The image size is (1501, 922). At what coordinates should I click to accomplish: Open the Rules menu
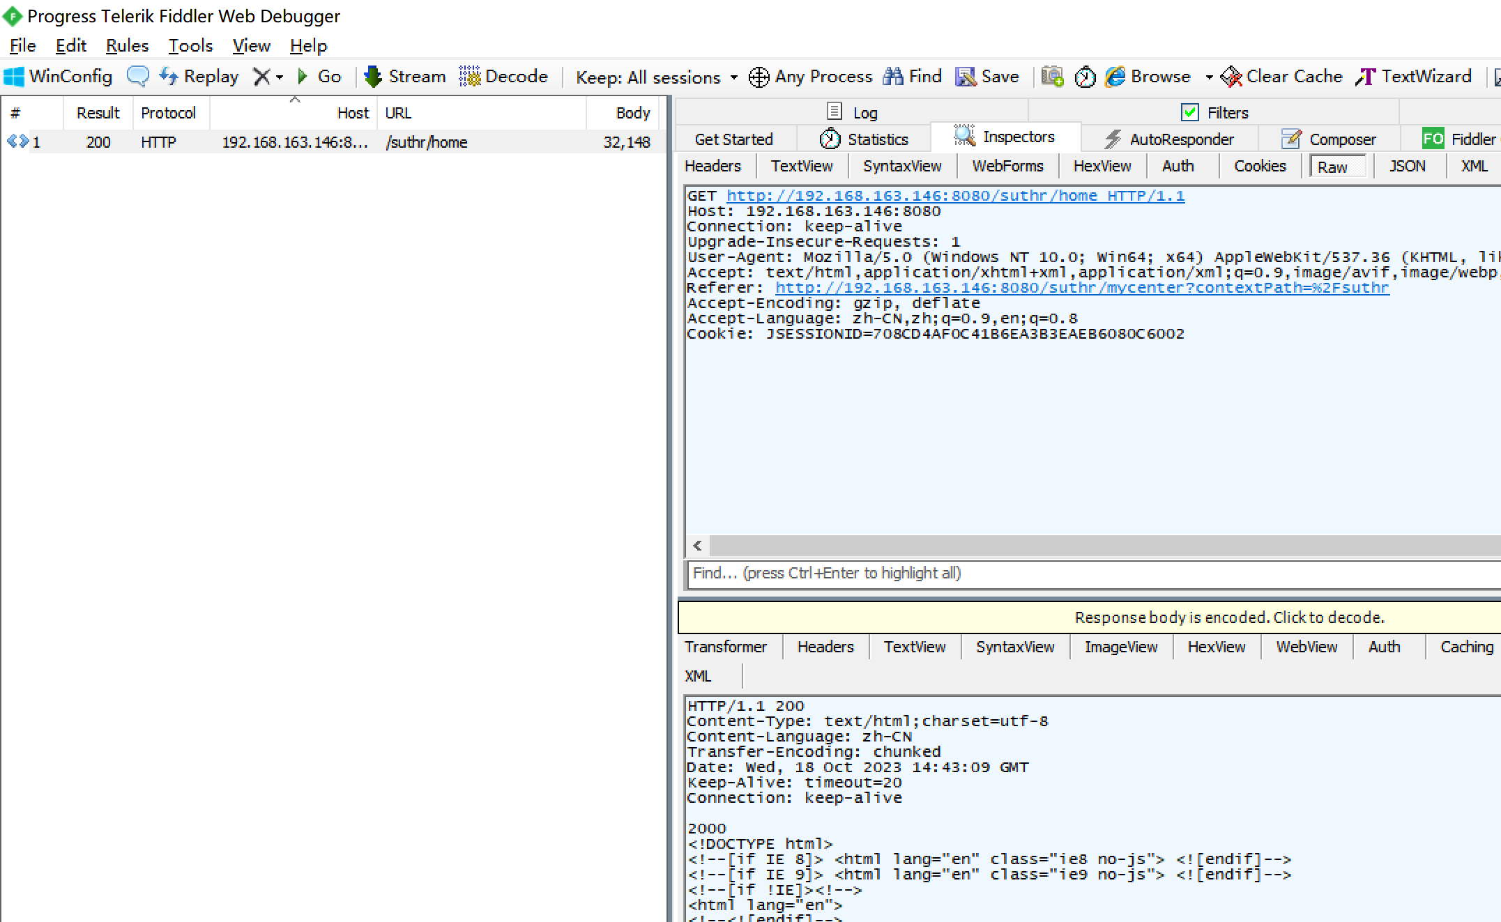point(127,46)
